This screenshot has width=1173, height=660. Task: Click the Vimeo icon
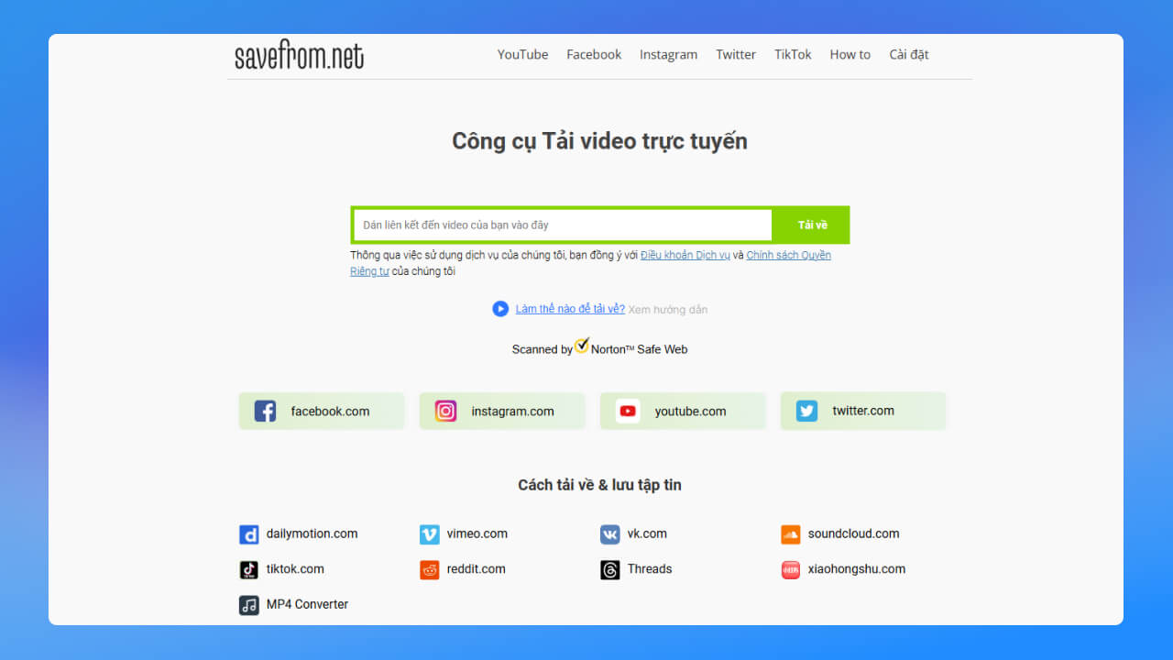[x=429, y=534]
